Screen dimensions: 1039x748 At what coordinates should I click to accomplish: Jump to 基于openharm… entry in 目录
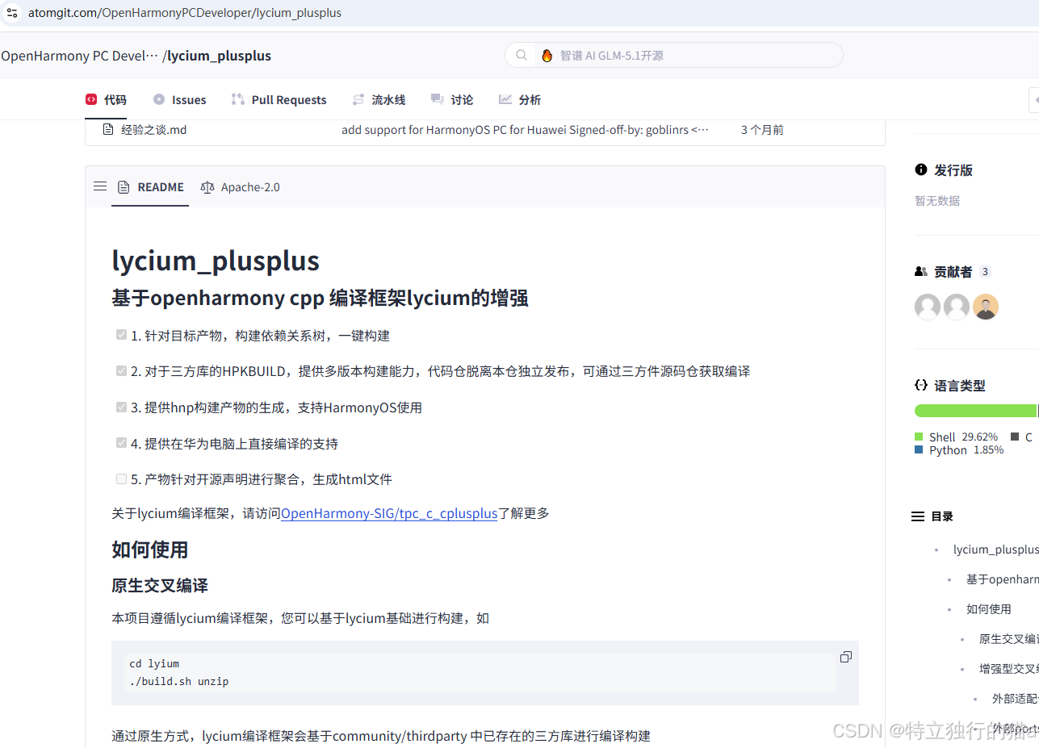tap(1003, 579)
